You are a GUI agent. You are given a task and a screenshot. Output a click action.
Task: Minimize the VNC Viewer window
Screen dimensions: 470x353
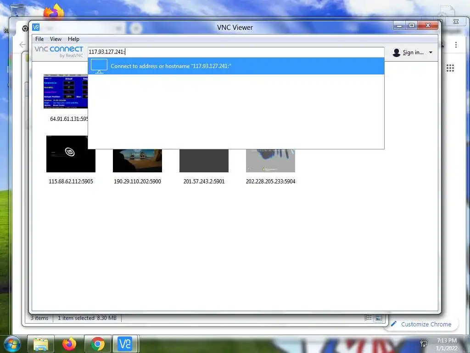pos(399,26)
